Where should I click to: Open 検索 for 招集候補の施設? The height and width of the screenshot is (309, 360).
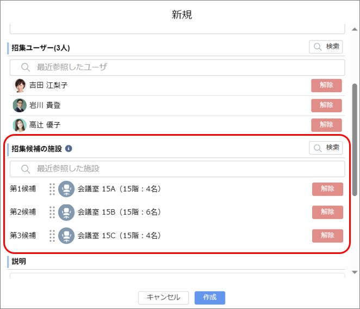pos(326,148)
